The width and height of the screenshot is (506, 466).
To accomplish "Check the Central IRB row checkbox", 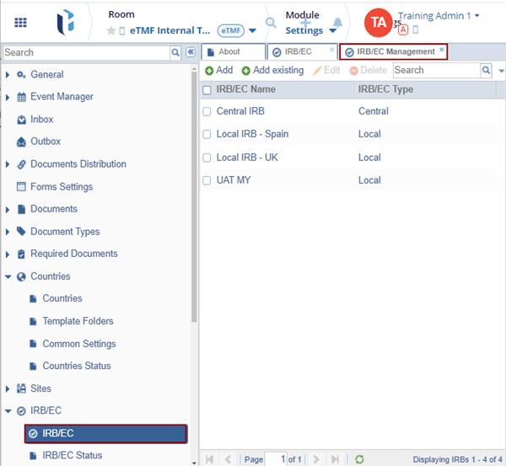I will pyautogui.click(x=207, y=111).
